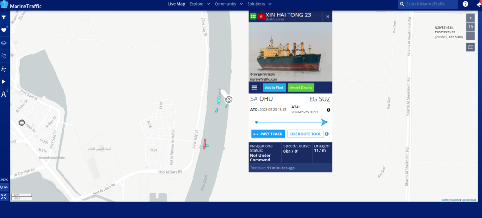482x218 pixels.
Task: Zoom out with the minus button
Action: pyautogui.click(x=471, y=36)
